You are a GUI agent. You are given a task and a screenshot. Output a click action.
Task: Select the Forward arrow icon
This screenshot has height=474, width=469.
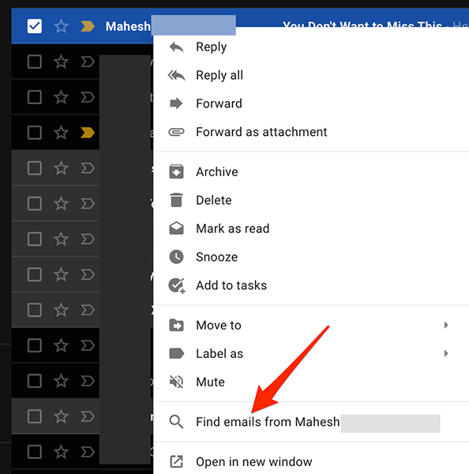point(177,103)
